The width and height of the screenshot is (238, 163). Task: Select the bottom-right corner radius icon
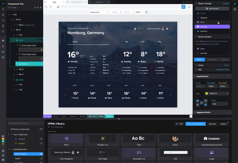(x=206, y=105)
